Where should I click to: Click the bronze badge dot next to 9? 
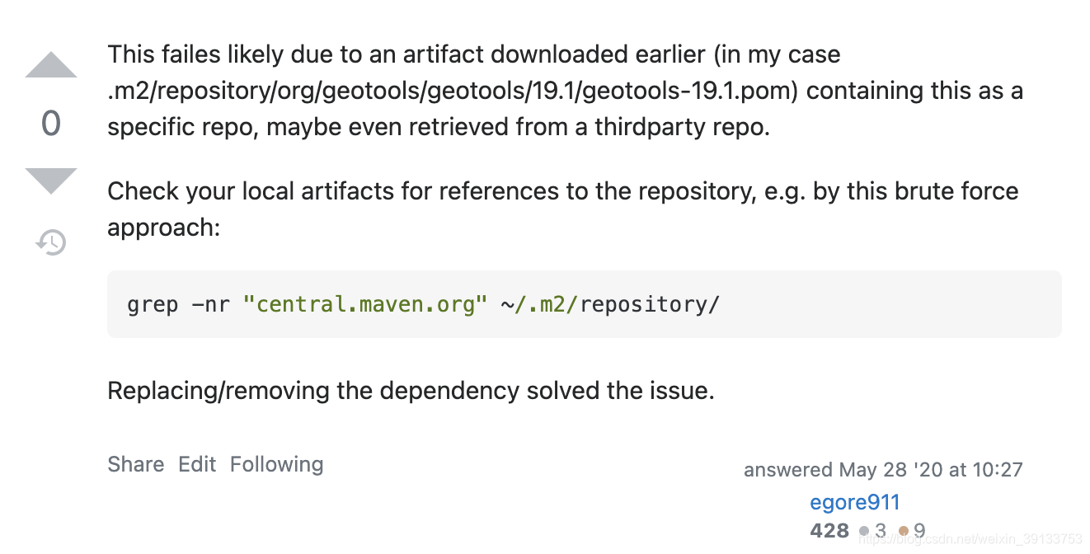(x=904, y=531)
